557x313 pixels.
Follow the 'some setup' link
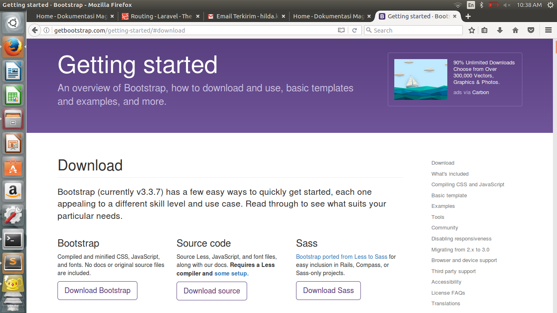point(230,273)
